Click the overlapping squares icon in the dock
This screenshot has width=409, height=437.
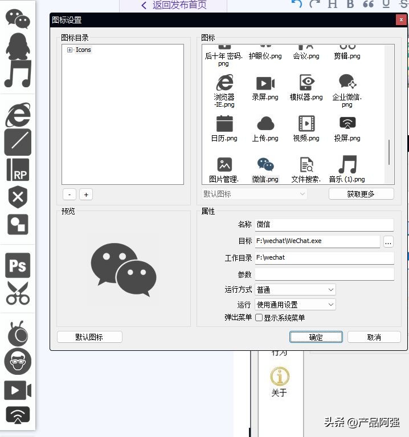pyautogui.click(x=18, y=224)
